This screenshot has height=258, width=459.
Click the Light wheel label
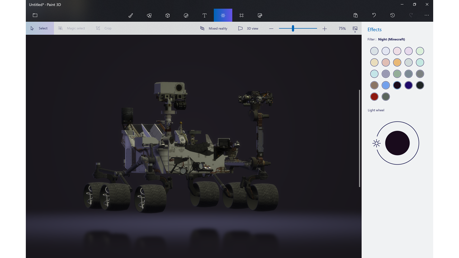(376, 110)
